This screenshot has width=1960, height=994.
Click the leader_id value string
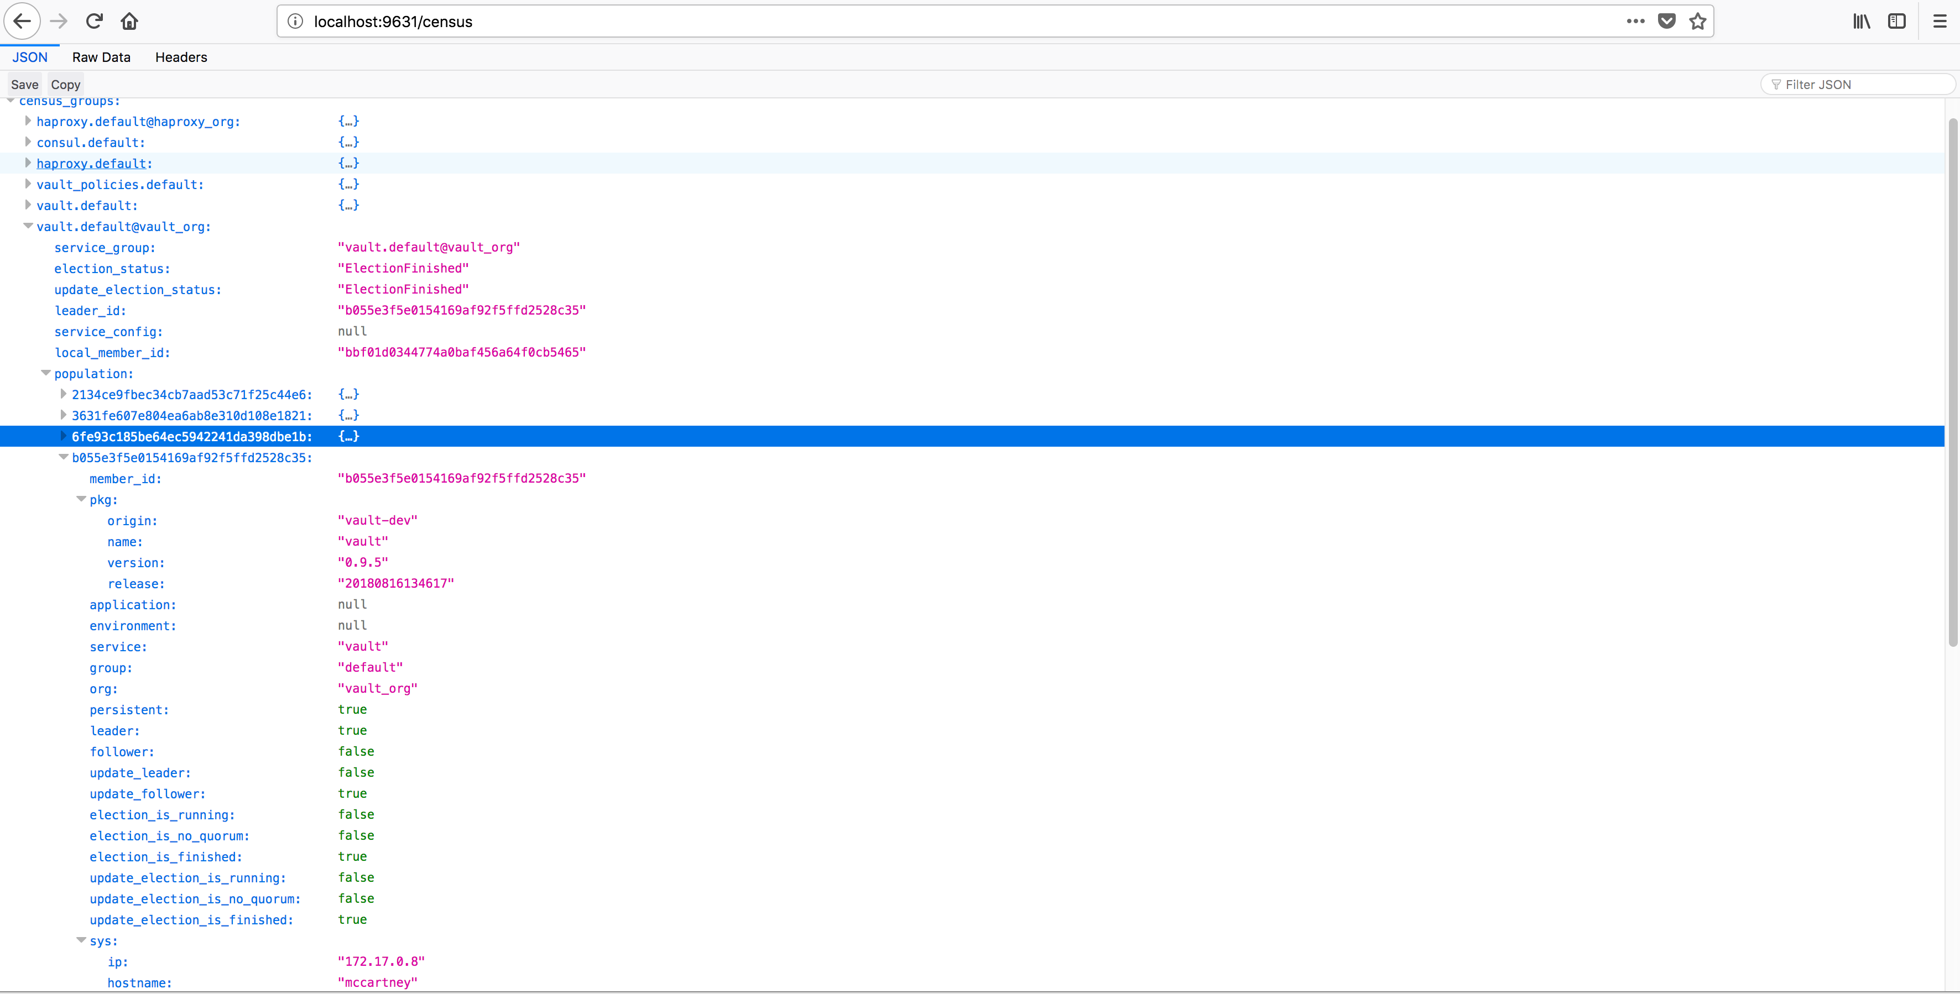coord(462,310)
